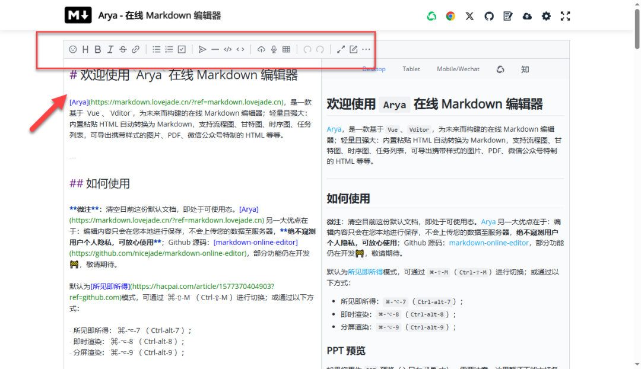Insert a code block
This screenshot has width=641, height=369.
click(228, 49)
